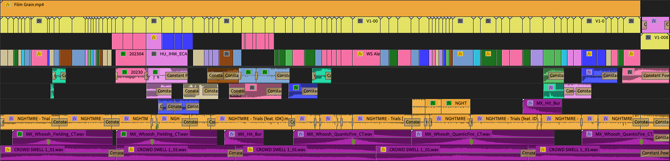The image size is (670, 161).
Task: Click yellow fx badge on first CROWD SWELL 1_01.wav
Action: point(8,150)
